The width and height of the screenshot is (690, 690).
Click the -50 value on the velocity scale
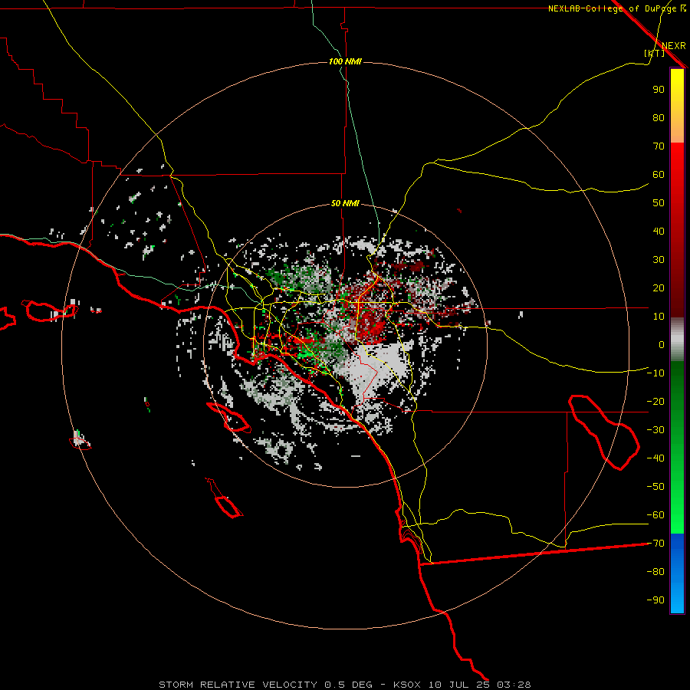tap(655, 487)
